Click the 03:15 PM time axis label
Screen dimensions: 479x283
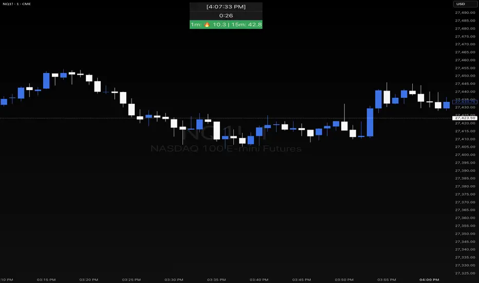point(46,279)
